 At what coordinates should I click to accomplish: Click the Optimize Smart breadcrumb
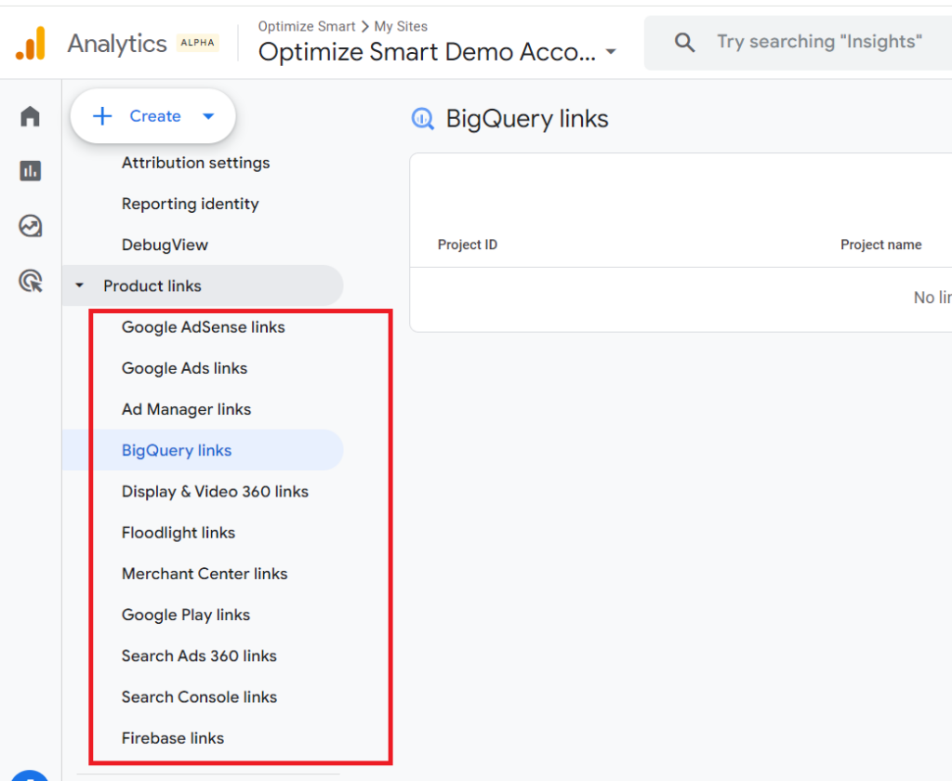(x=306, y=26)
